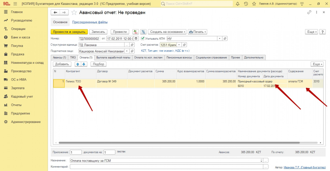Expand Счет расчетов dropdown arrow
This screenshot has height=171, width=330.
tap(179, 45)
